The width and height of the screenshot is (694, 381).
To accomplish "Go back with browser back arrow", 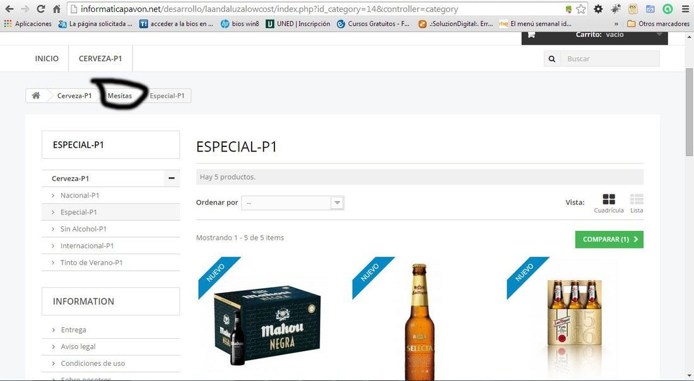I will point(9,9).
